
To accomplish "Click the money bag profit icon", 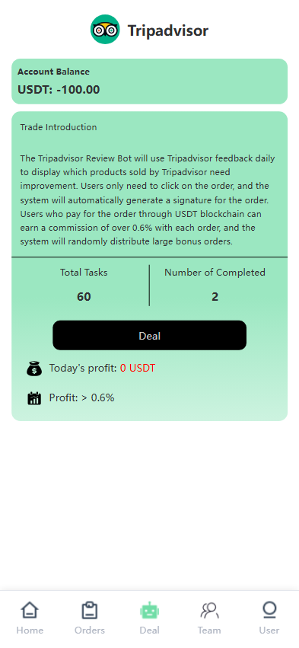I will click(34, 369).
